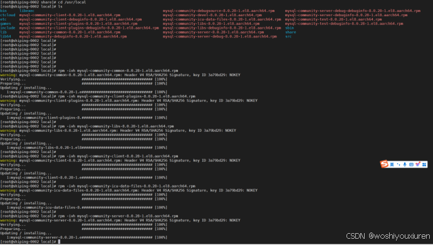Click the warning line for mysql-community-server NOKEY
433x245 pixels.
[x=120, y=220]
